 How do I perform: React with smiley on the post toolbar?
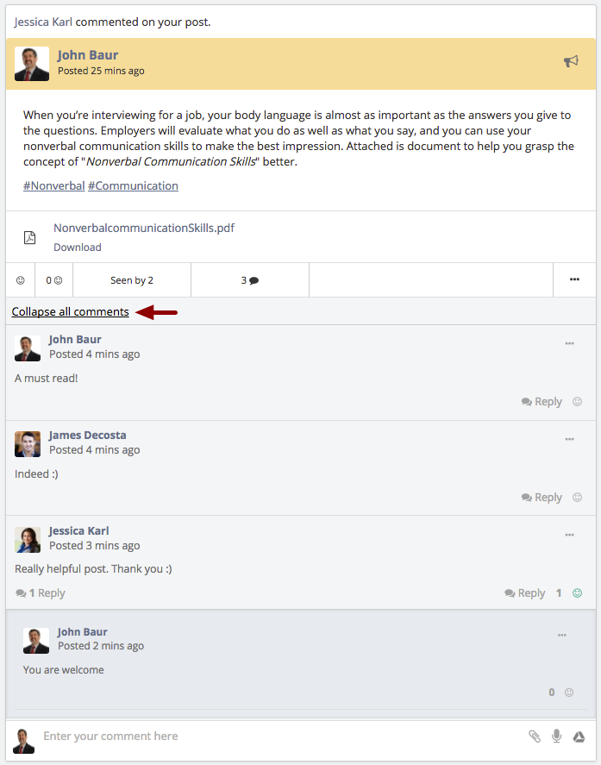coord(21,280)
